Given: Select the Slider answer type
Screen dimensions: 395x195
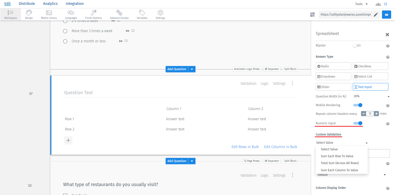Looking at the screenshot, I should [333, 87].
